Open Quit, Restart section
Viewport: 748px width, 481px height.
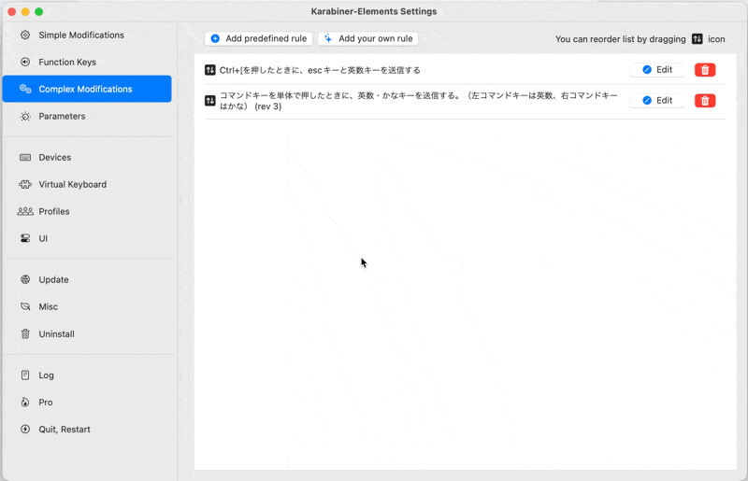(87, 430)
